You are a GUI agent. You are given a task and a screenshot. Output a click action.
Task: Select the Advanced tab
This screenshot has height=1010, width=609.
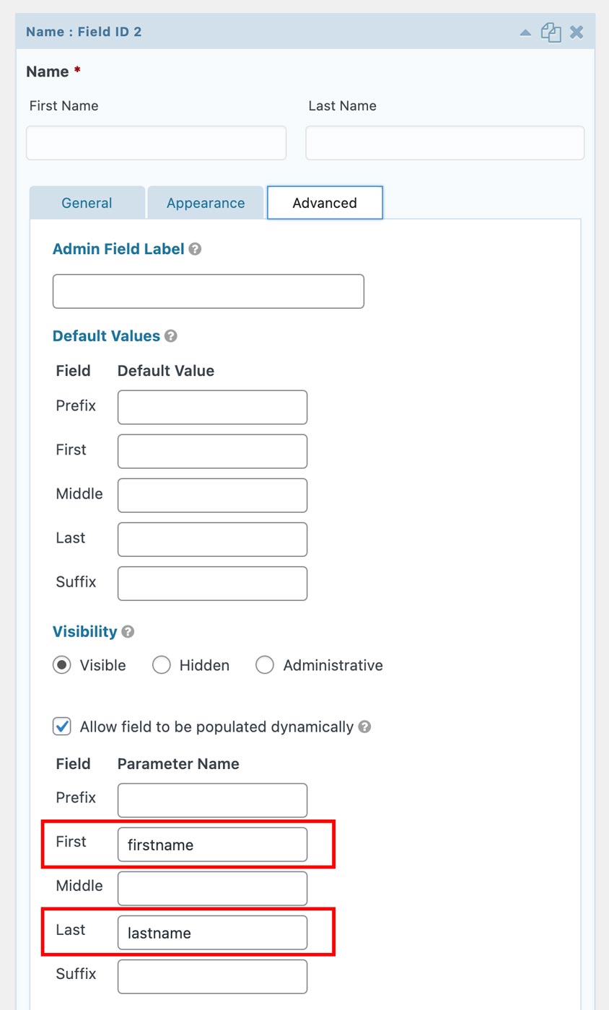tap(325, 203)
